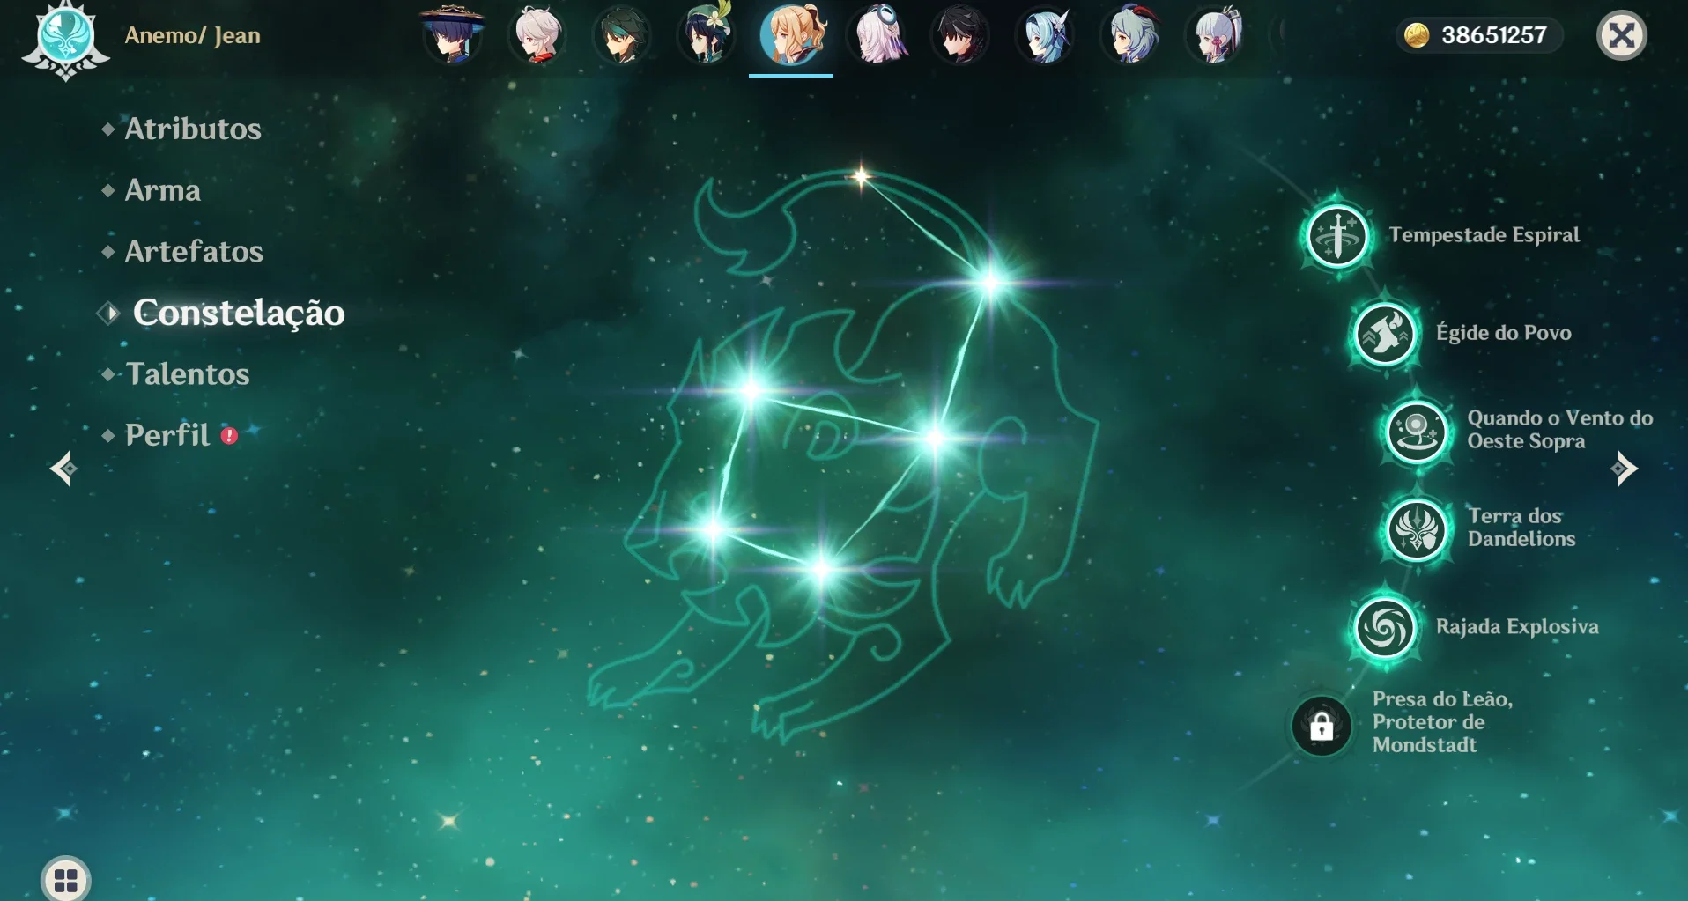The image size is (1688, 901).
Task: Click the Terra dos Dandelions label
Action: click(x=1521, y=528)
